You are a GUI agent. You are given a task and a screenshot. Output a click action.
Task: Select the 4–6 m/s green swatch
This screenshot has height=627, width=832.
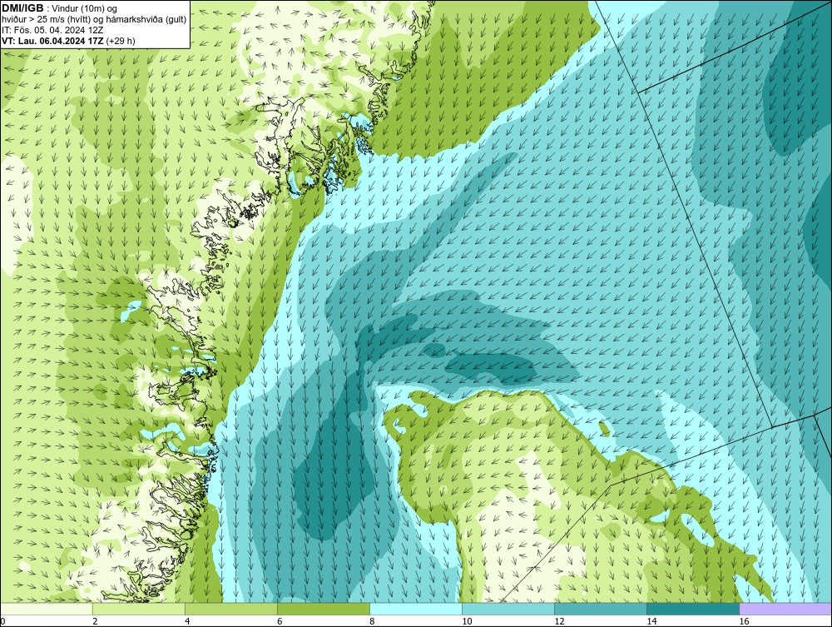tap(230, 609)
